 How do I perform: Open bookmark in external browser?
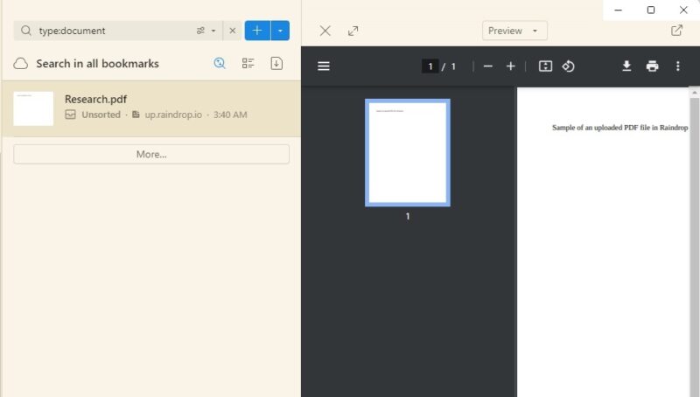pos(676,31)
